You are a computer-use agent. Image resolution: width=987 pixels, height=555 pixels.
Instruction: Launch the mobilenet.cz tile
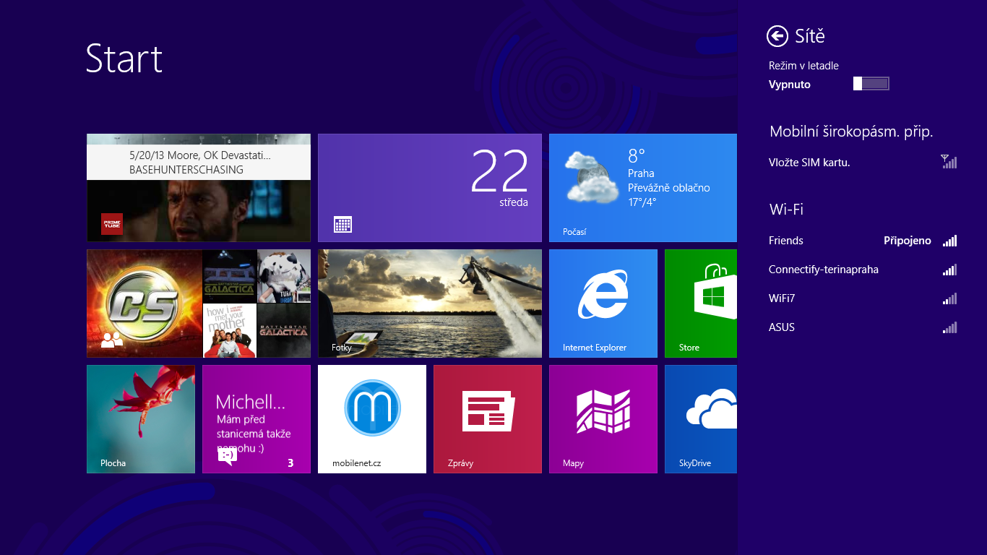click(x=372, y=419)
